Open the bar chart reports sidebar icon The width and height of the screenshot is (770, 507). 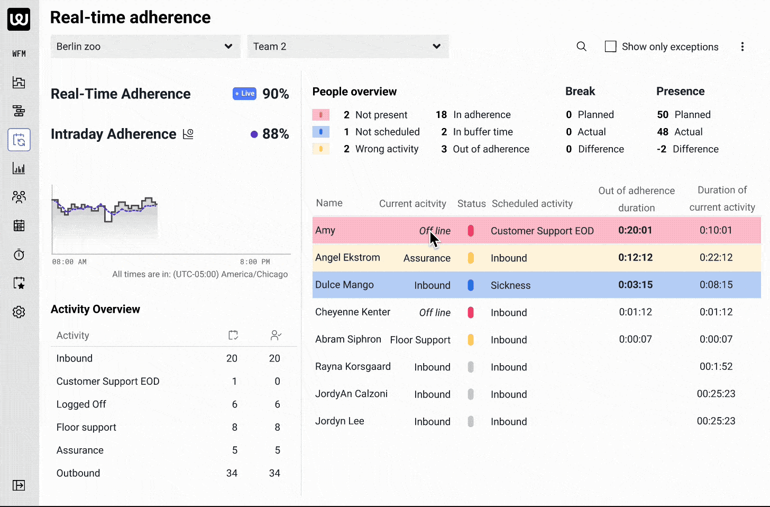(19, 169)
